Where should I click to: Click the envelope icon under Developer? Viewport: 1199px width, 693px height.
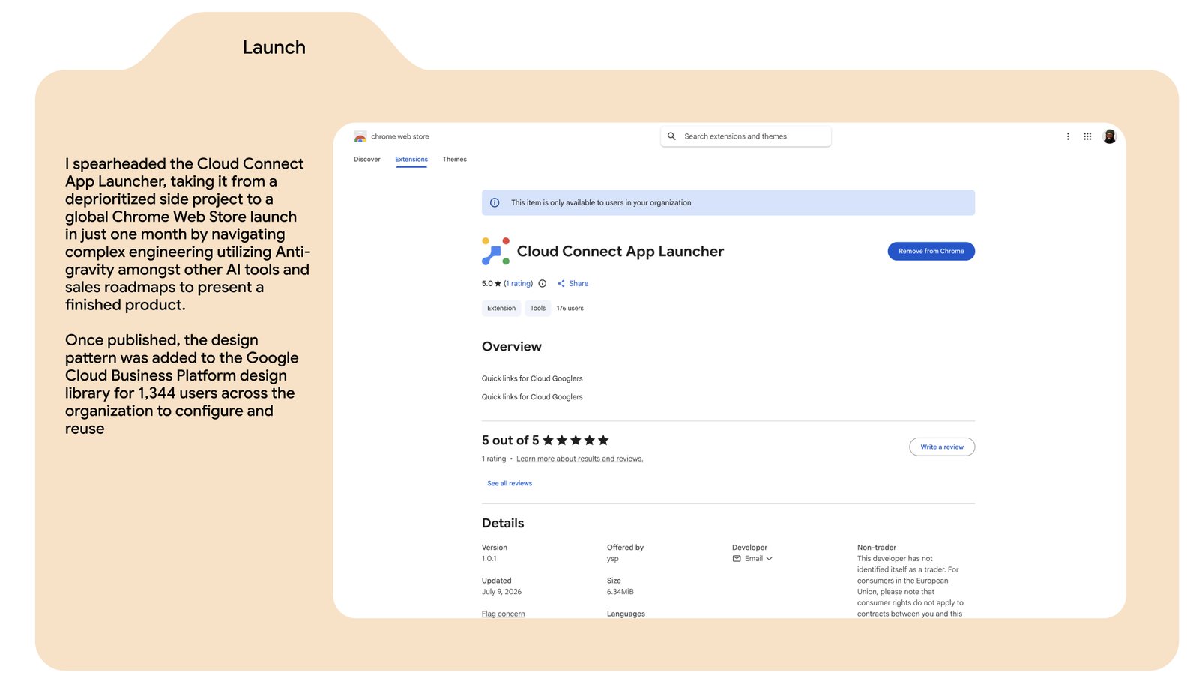point(737,558)
